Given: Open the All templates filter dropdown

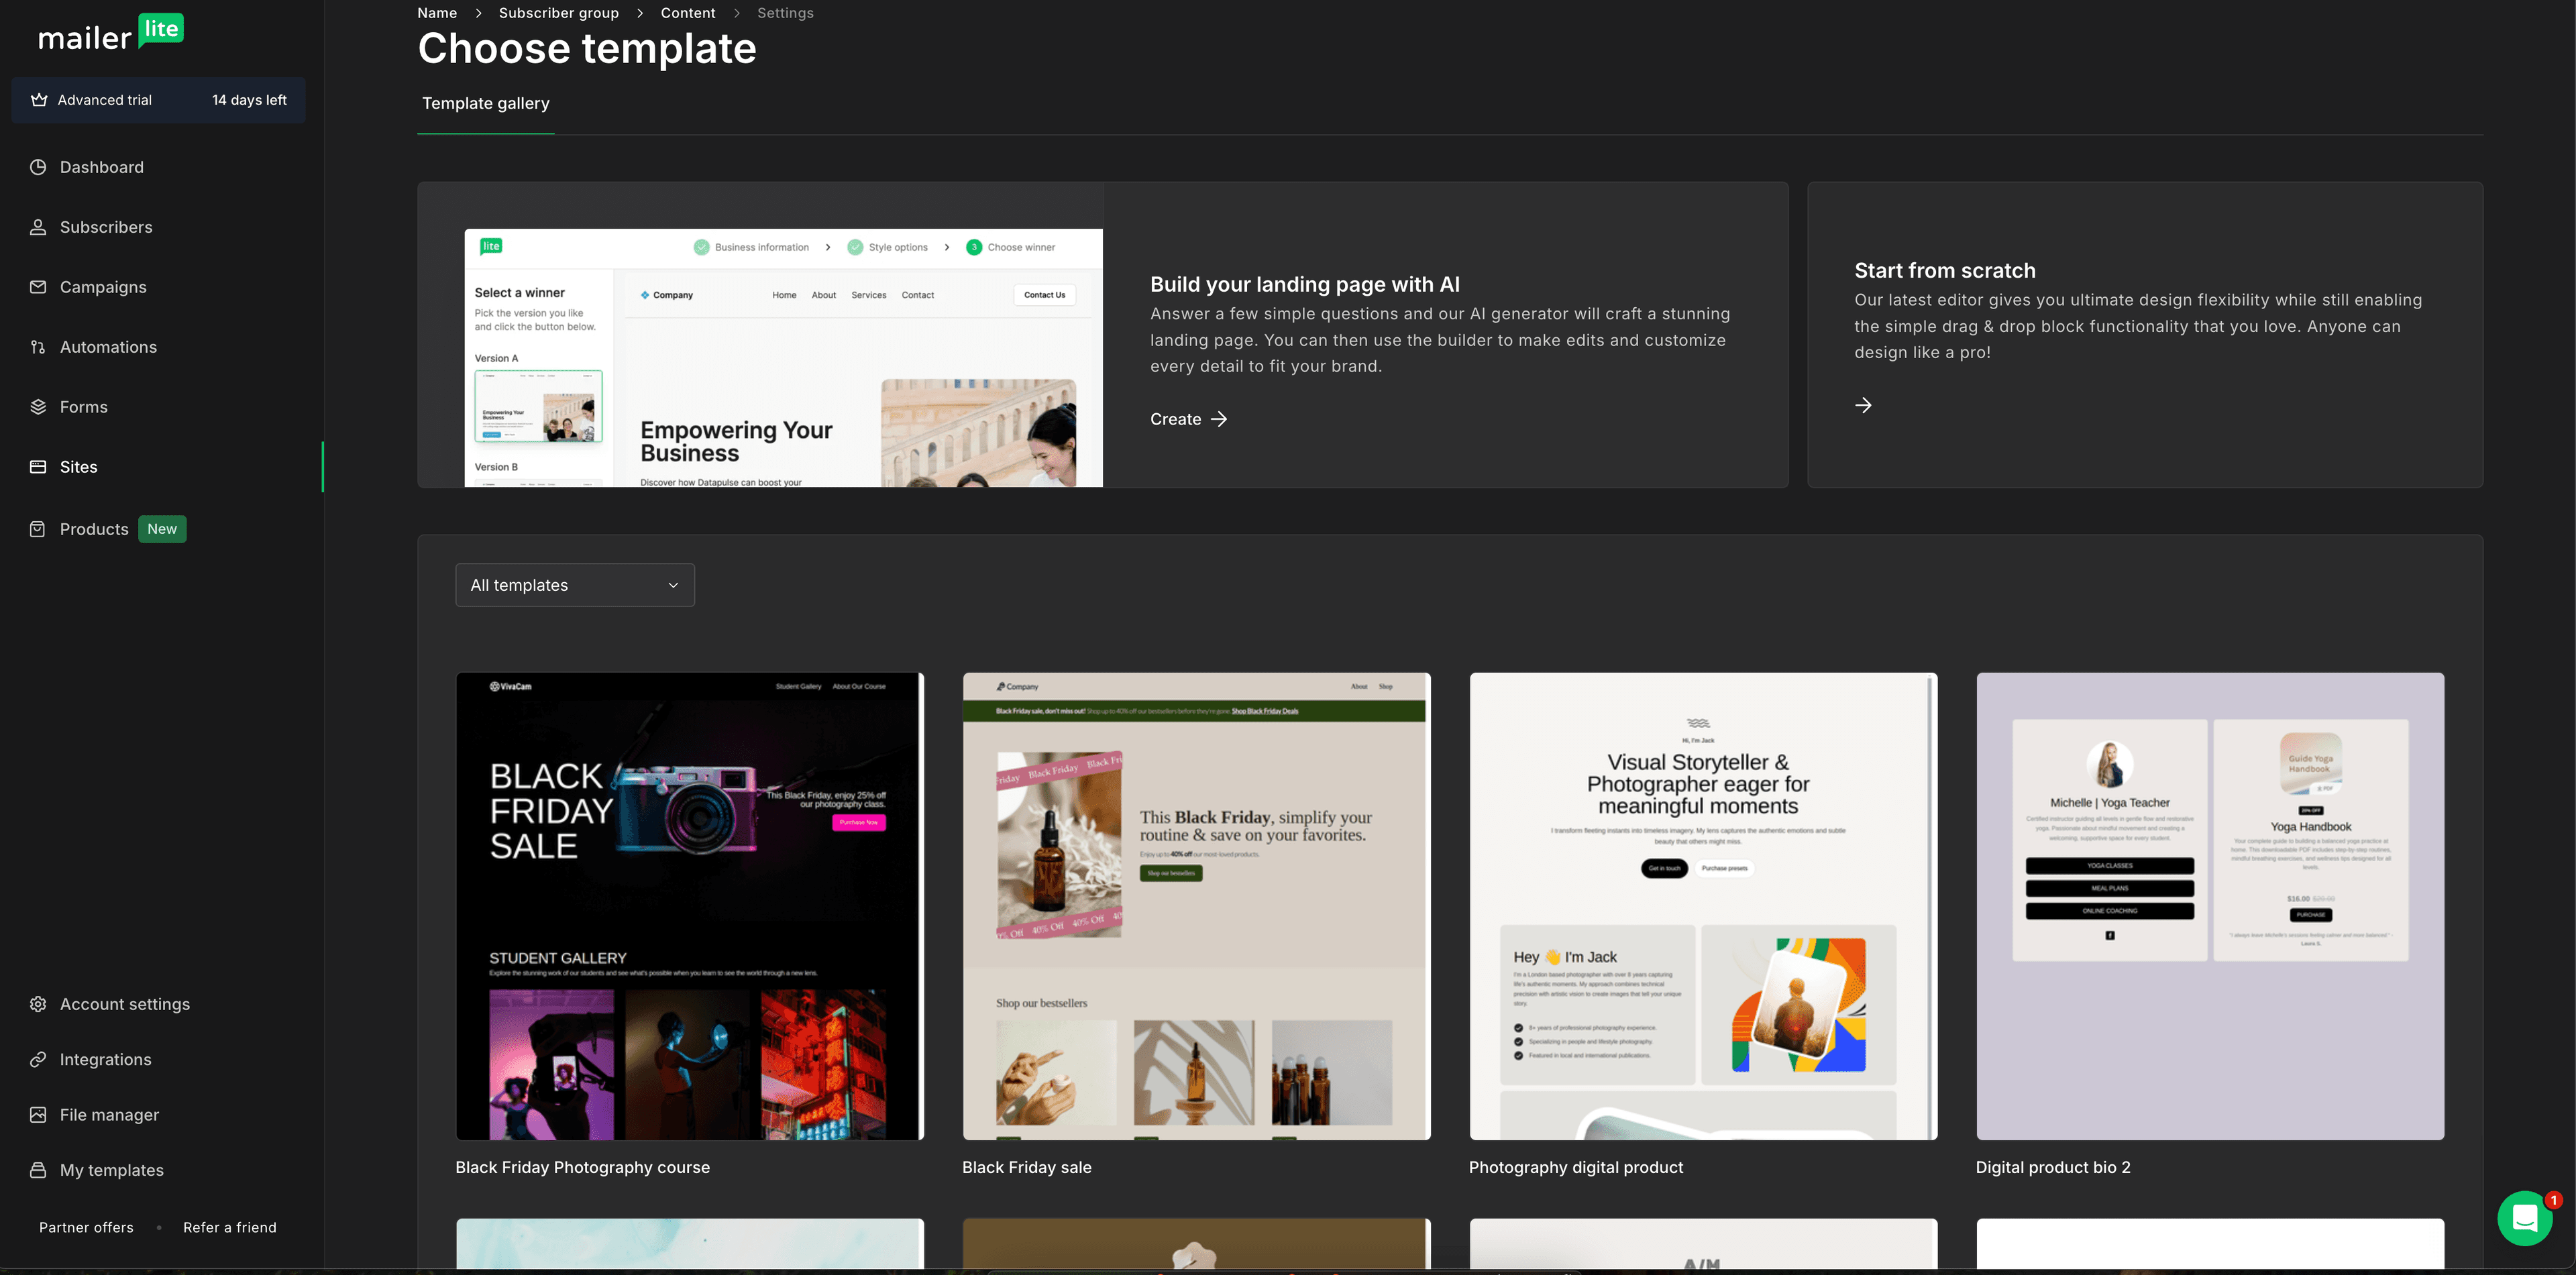Looking at the screenshot, I should (x=575, y=585).
